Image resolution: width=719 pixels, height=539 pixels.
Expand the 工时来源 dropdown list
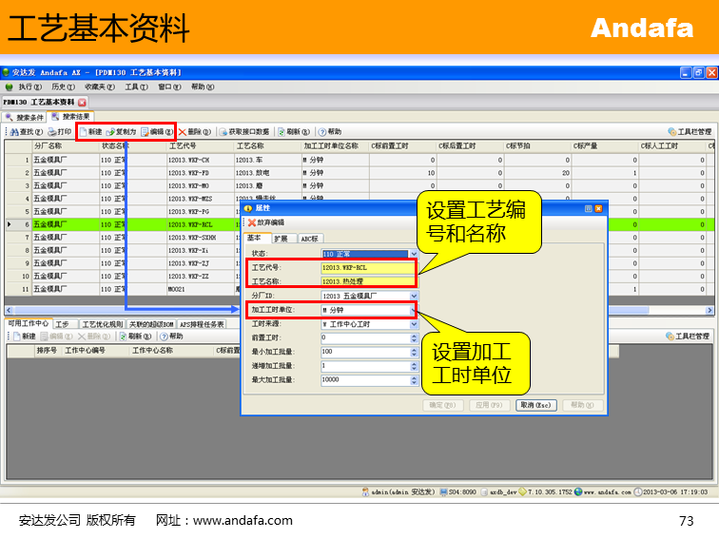coord(413,324)
